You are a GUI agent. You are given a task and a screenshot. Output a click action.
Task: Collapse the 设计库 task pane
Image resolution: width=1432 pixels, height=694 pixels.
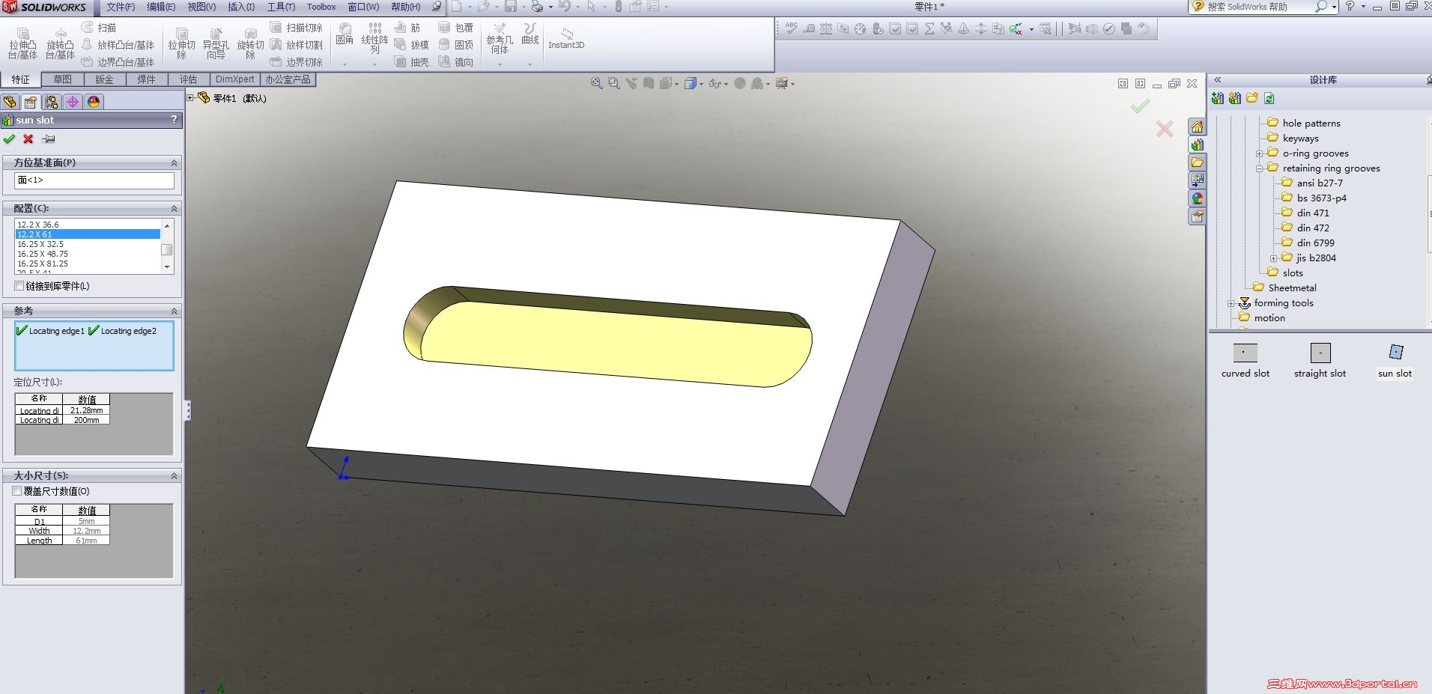tap(1218, 79)
